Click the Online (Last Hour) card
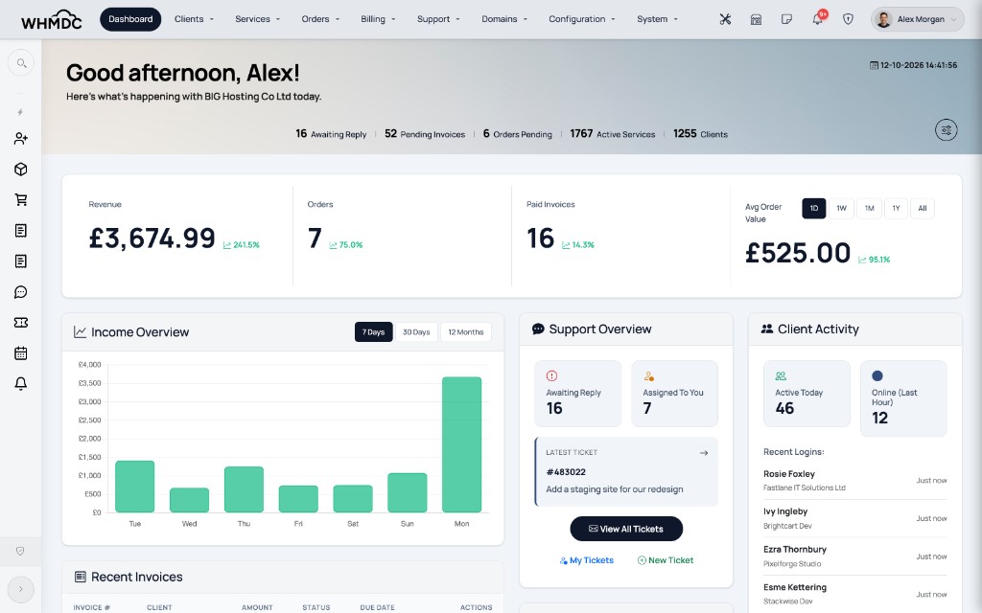 pyautogui.click(x=903, y=398)
